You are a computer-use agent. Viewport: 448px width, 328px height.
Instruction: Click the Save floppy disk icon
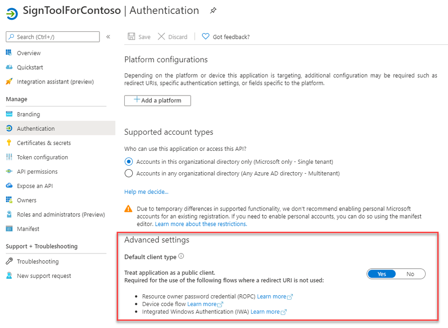click(131, 36)
